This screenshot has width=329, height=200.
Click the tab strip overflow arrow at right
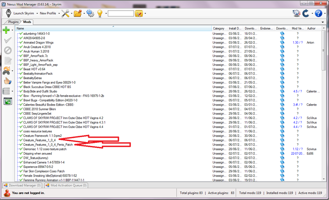pyautogui.click(x=322, y=22)
